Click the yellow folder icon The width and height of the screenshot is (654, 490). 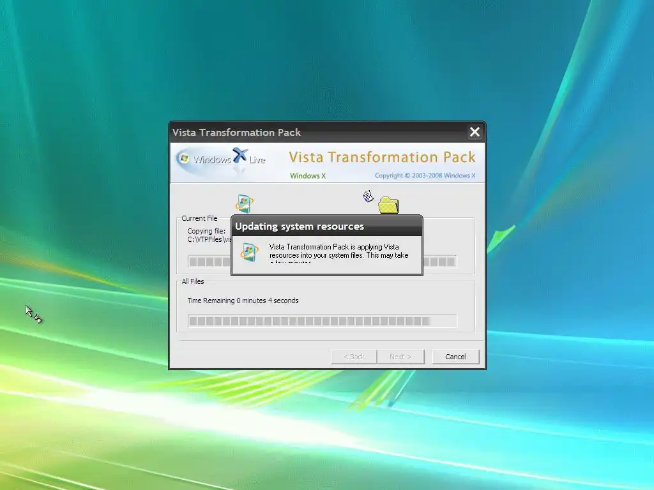(x=388, y=205)
